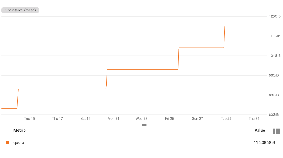Click the 116.086GiB quota value
The height and width of the screenshot is (158, 283).
(x=264, y=142)
